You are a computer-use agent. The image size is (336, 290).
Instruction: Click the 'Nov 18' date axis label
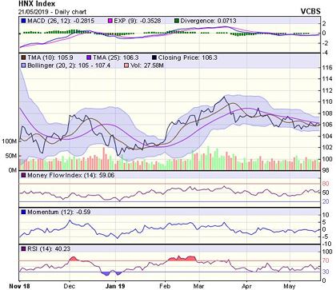(19, 286)
